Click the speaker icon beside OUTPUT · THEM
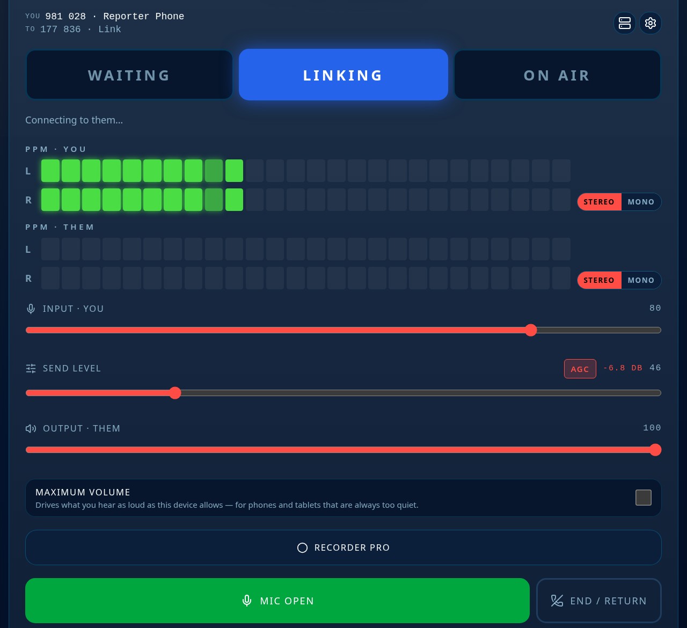Viewport: 687px width, 628px height. click(31, 428)
